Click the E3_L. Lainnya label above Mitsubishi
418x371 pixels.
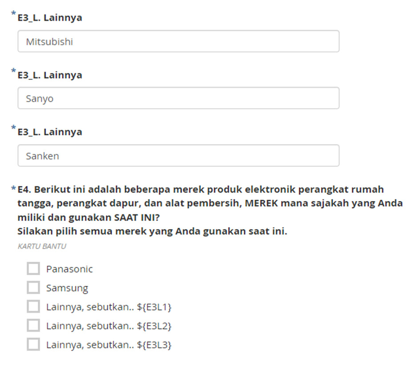50,18
